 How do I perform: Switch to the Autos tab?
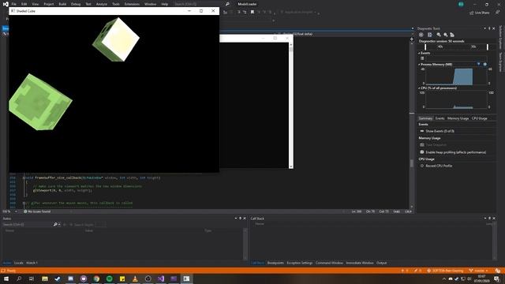[7, 263]
